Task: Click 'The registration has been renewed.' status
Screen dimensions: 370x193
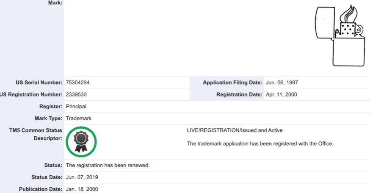Action: pos(108,165)
